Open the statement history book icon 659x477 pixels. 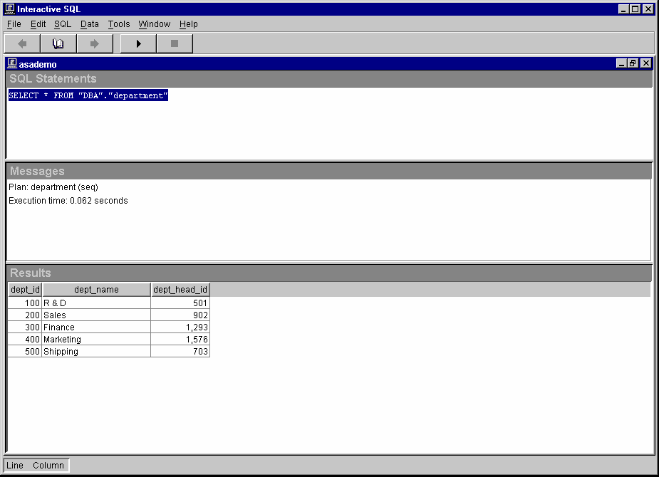(58, 44)
